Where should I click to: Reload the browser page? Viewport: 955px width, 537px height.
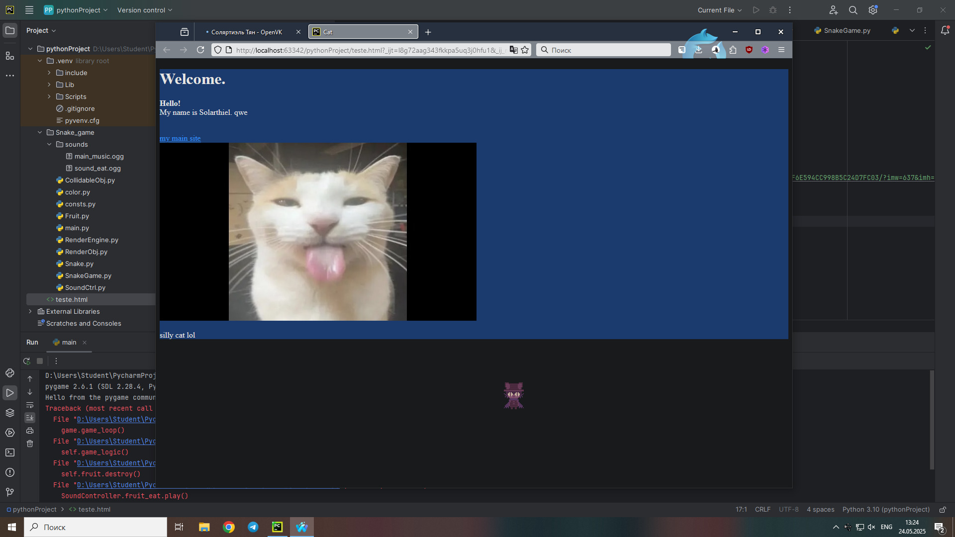coord(200,50)
